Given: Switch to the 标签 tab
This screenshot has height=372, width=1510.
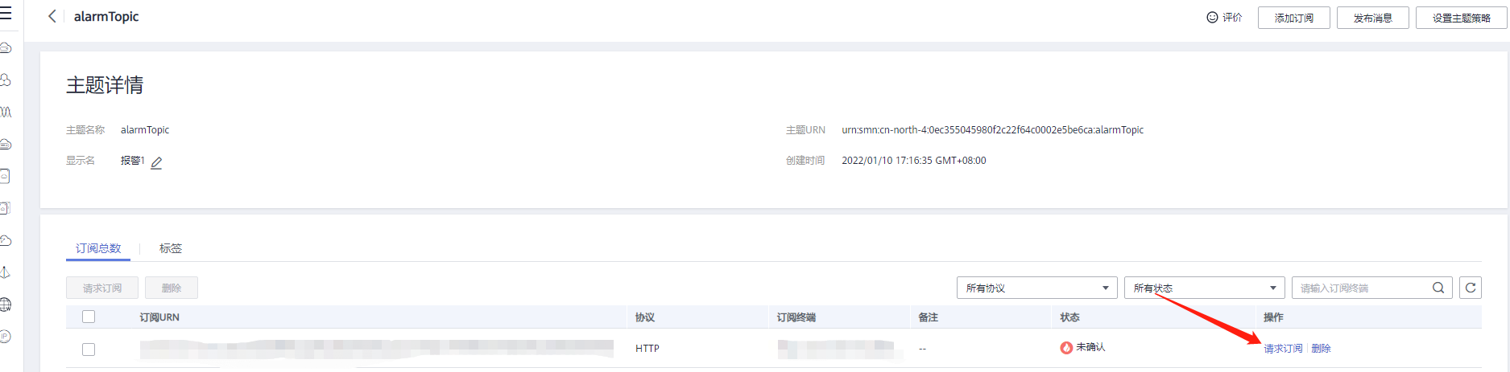Looking at the screenshot, I should (x=170, y=248).
